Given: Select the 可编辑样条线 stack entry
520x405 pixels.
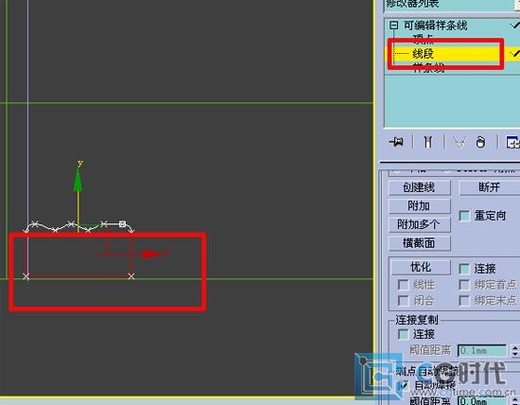Looking at the screenshot, I should [435, 26].
